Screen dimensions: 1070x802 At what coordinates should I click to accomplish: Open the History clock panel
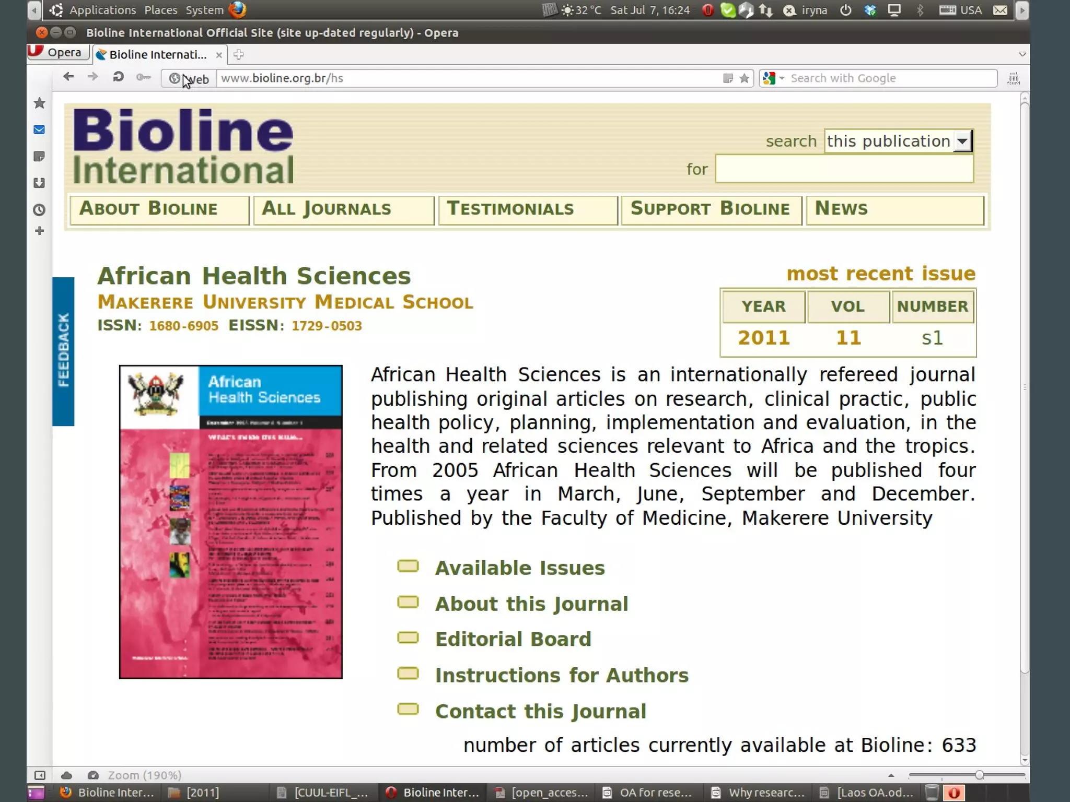coord(39,210)
